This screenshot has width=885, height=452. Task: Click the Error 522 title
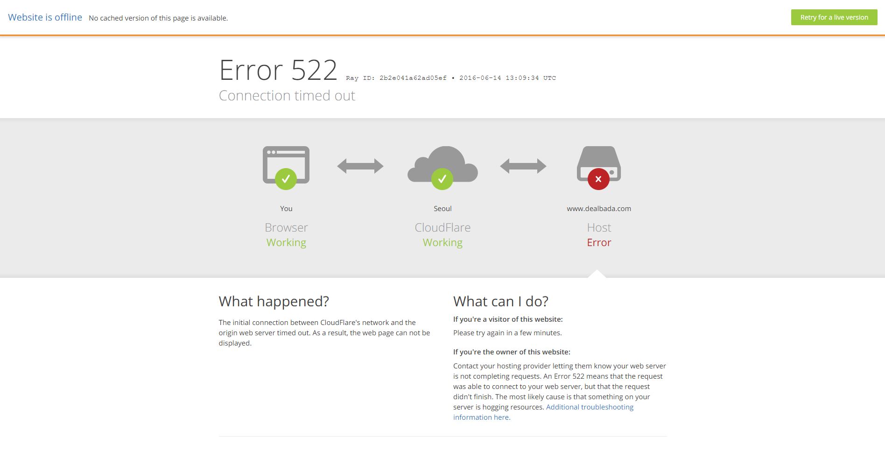click(x=278, y=70)
